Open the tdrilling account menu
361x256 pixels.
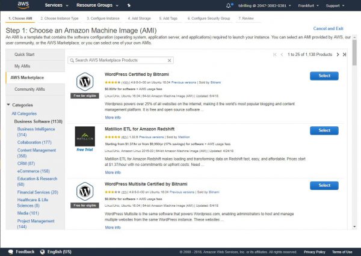[x=265, y=5]
